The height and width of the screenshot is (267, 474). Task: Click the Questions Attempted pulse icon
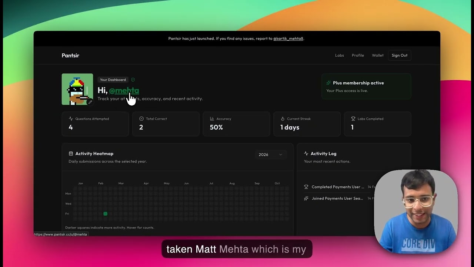tap(71, 119)
